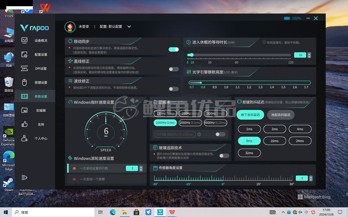Viewport: 348px width, 217px height.
Task: Set debounce delay to 24ms
Action: 300,141
